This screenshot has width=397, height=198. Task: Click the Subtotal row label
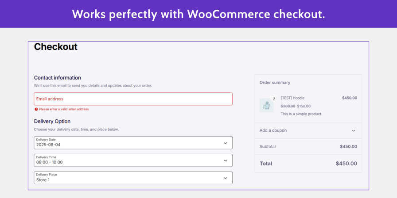(268, 147)
